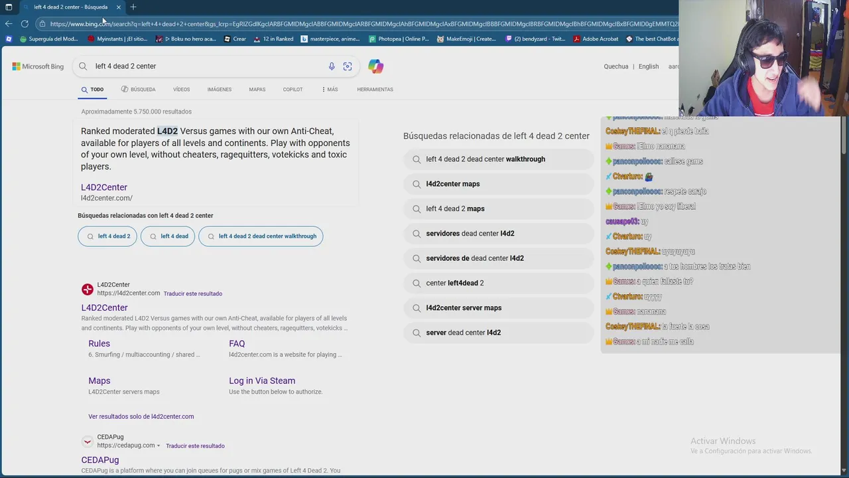Viewport: 849px width, 478px height.
Task: Select suggestion 'servidores de dead center l4d2'
Action: 498,258
